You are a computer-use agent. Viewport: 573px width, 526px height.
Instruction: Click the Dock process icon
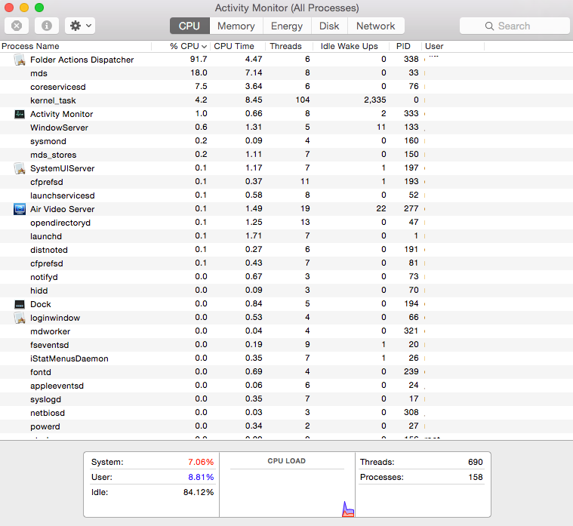(x=20, y=304)
